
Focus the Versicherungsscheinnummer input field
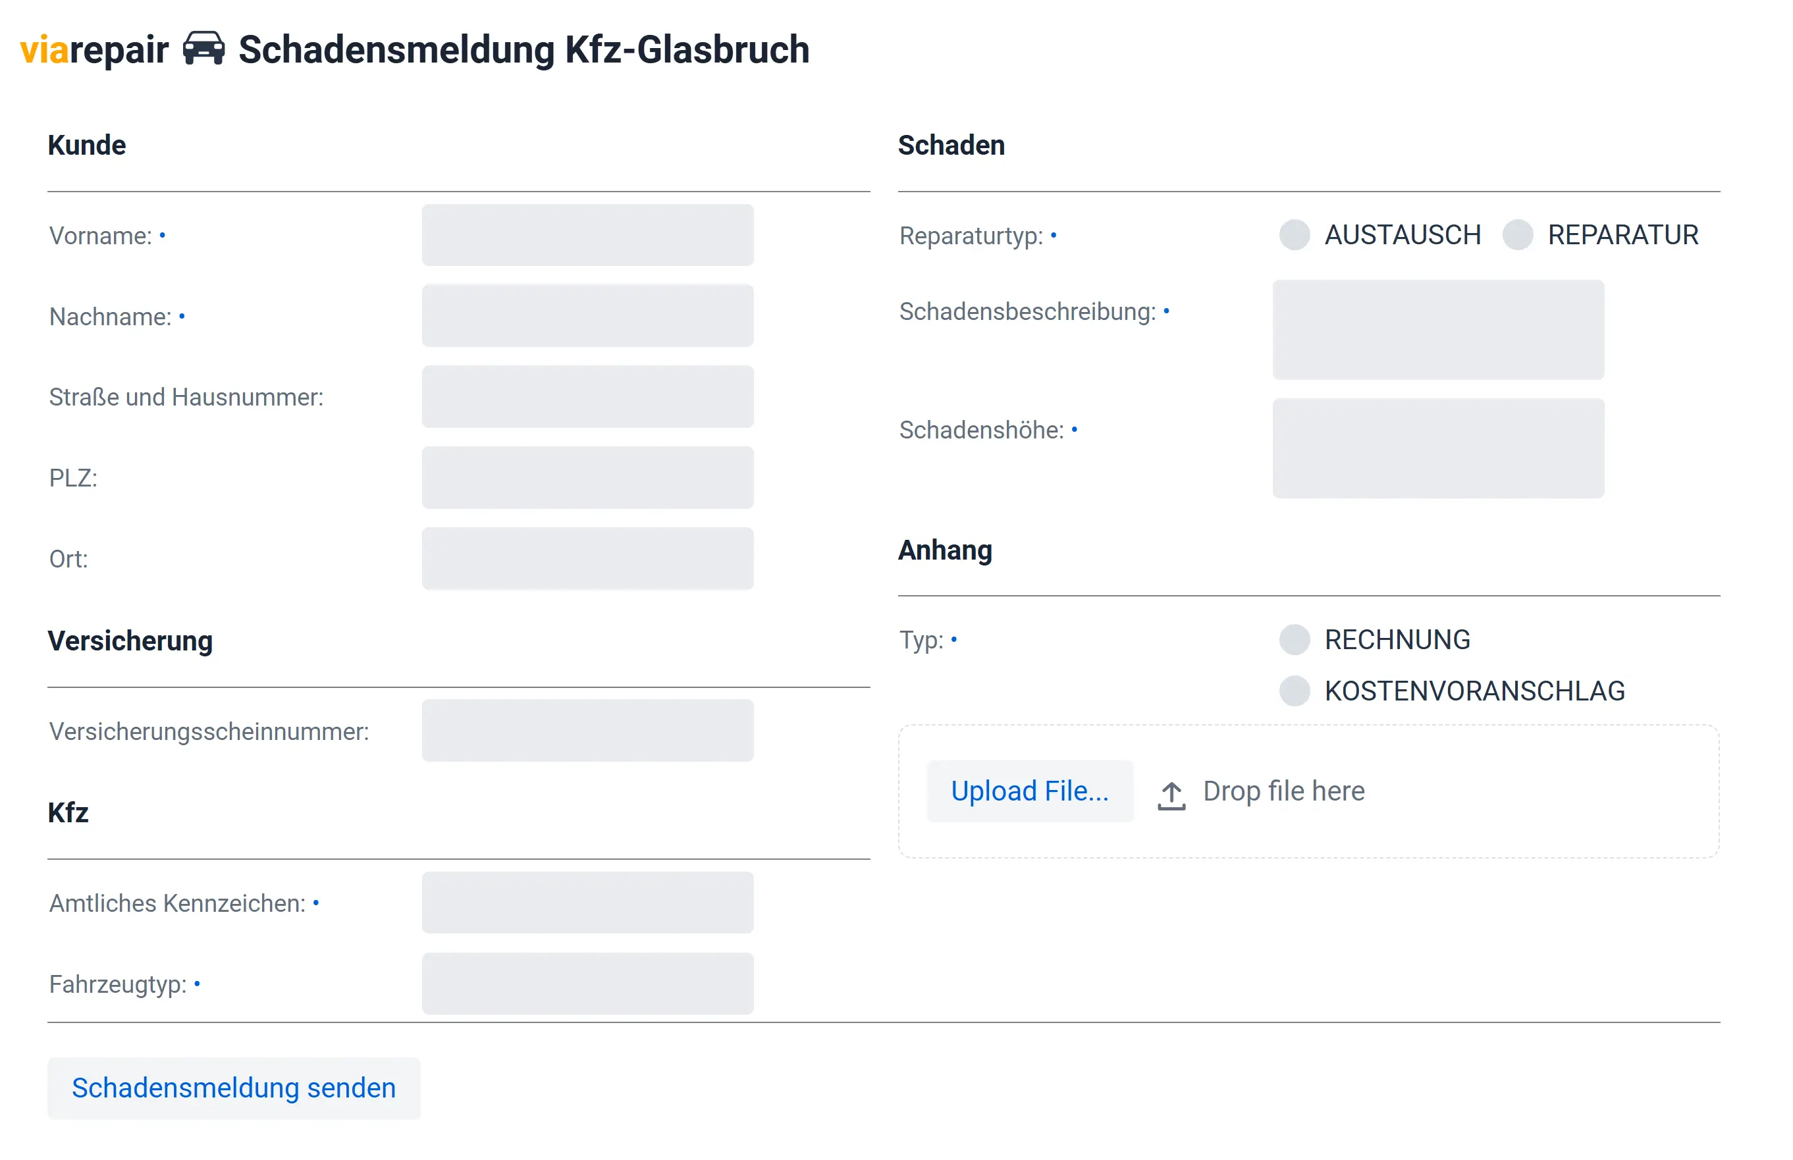tap(587, 731)
